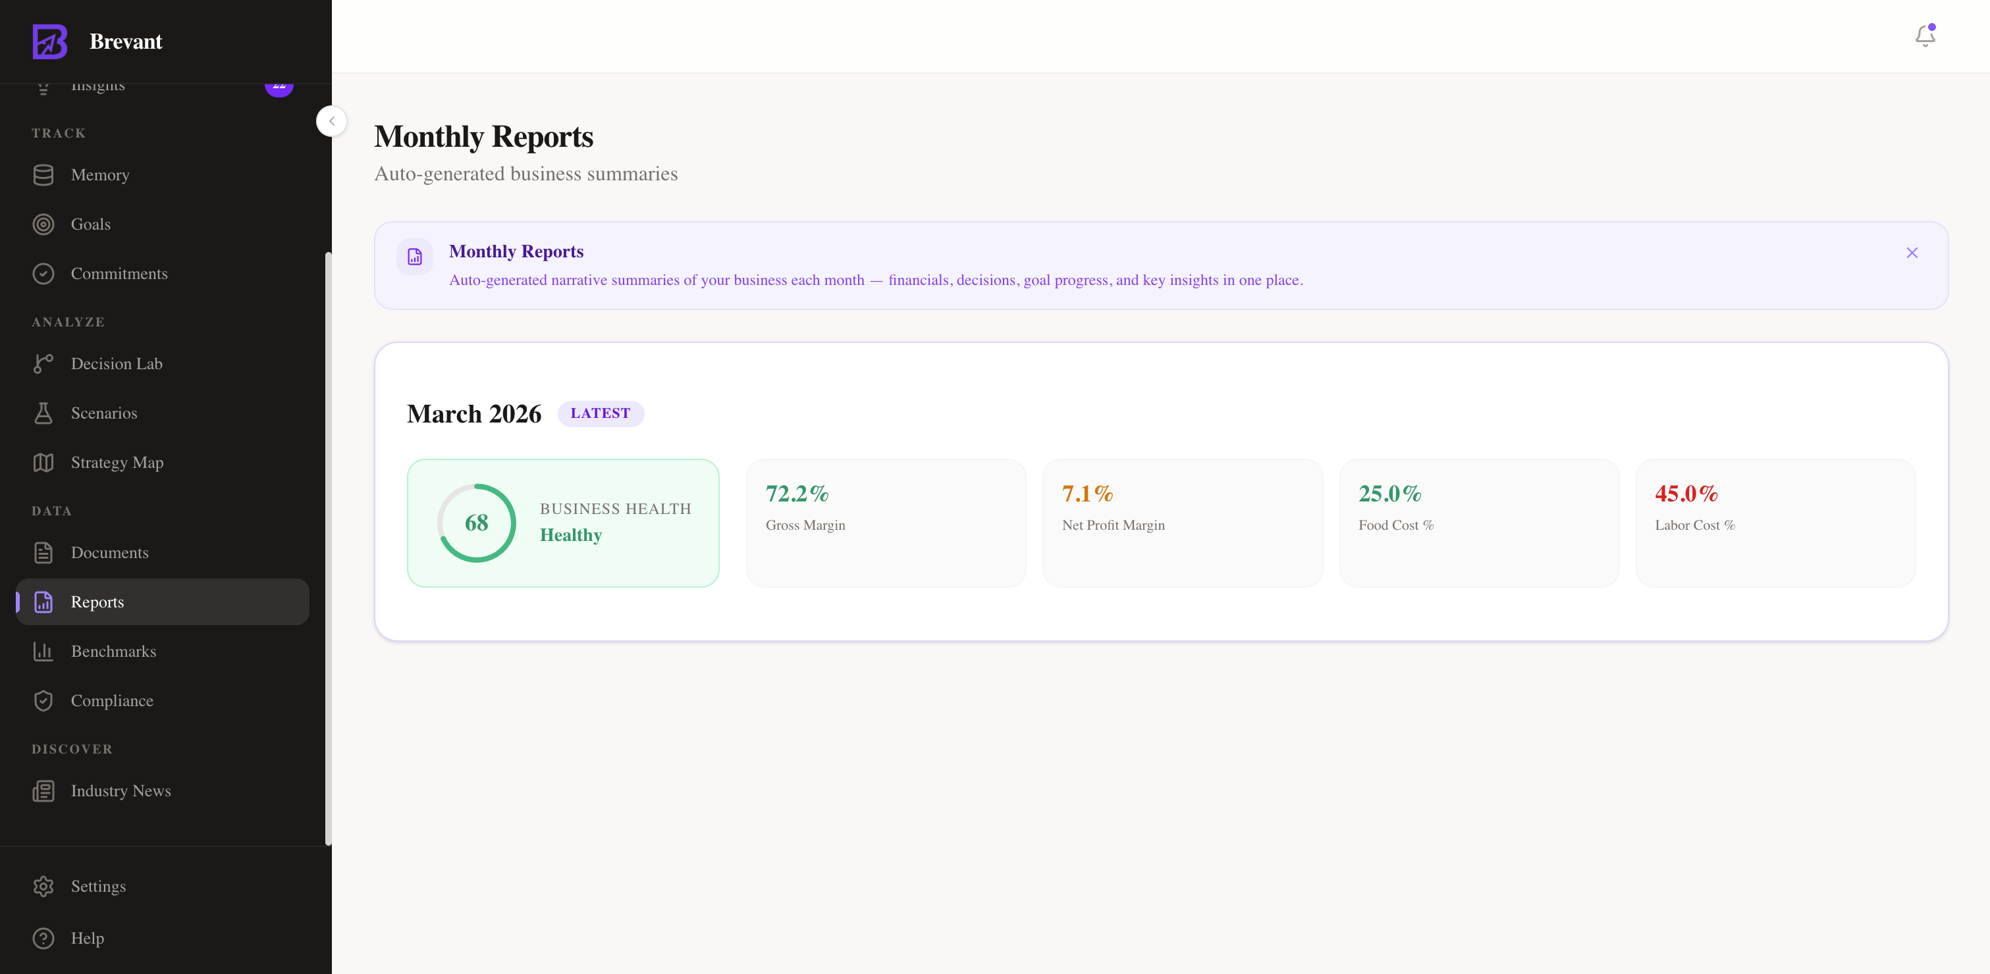
Task: Click the notification bell icon
Action: tap(1924, 36)
